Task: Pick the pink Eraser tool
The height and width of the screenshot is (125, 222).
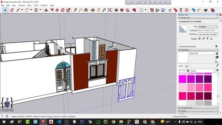Action: point(12,10)
